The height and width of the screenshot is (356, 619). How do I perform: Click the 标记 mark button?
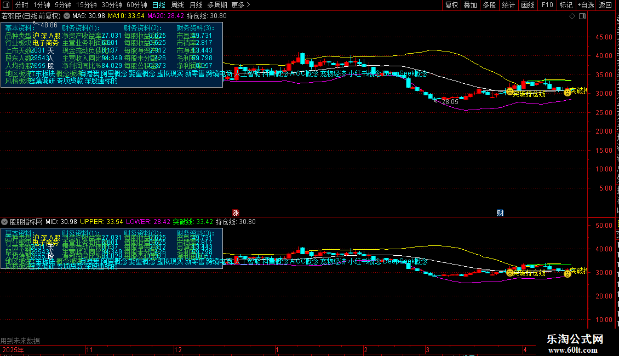pos(566,5)
